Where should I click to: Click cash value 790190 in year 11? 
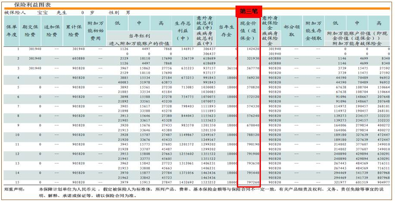click(252, 144)
